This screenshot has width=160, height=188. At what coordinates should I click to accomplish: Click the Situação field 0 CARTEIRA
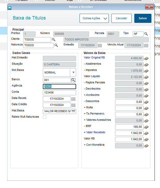pos(59,65)
